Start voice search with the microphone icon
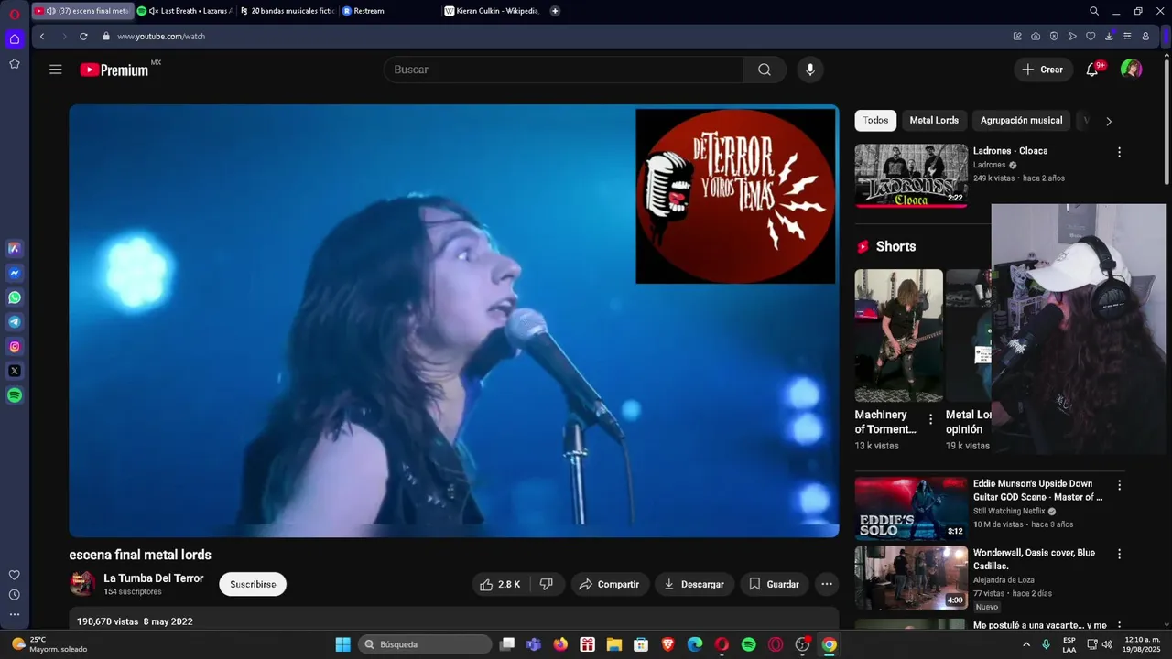Viewport: 1172px width, 659px height. coord(809,70)
